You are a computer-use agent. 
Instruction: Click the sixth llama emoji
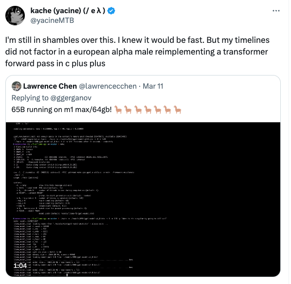point(167,110)
